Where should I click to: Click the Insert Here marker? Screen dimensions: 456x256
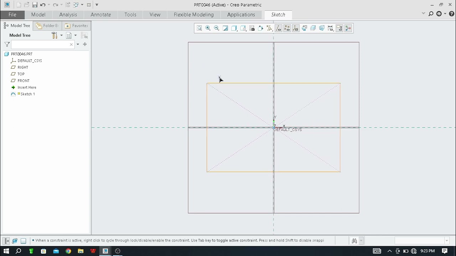click(27, 87)
